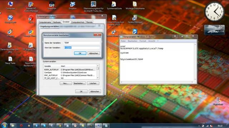
Task: Open the Format menu in Editor
Action: pos(143,41)
